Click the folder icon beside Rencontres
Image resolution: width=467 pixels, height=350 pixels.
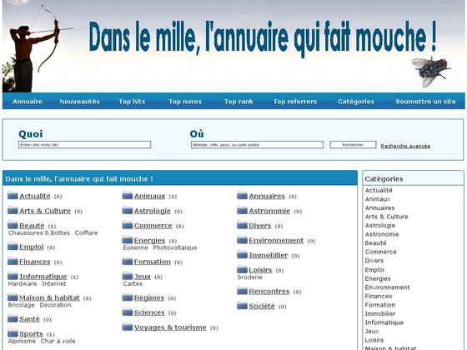click(x=242, y=291)
